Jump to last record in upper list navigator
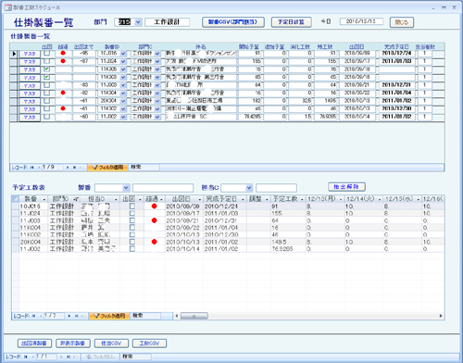 [x=74, y=168]
